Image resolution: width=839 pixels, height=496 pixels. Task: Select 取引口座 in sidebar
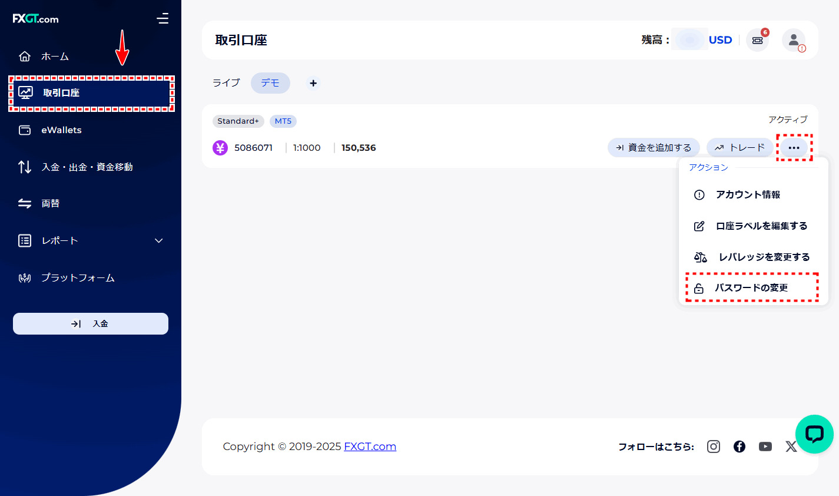coord(91,92)
